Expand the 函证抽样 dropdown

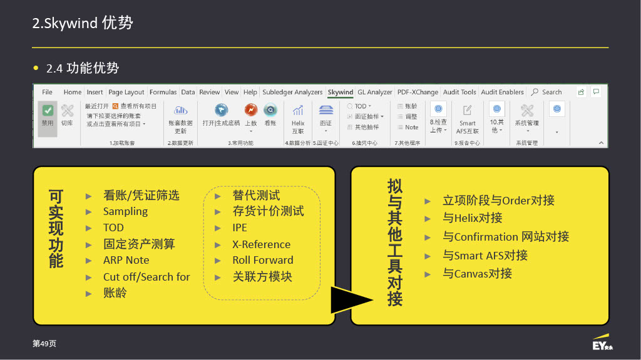(x=366, y=117)
